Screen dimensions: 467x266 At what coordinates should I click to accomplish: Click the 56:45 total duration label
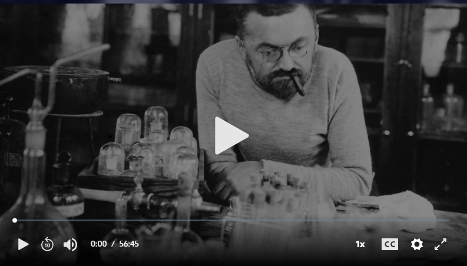pyautogui.click(x=129, y=244)
